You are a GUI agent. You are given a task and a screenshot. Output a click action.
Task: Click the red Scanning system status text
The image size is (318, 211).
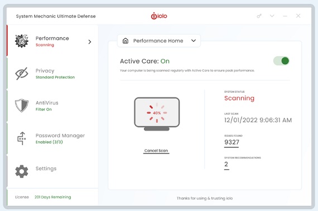coord(239,98)
